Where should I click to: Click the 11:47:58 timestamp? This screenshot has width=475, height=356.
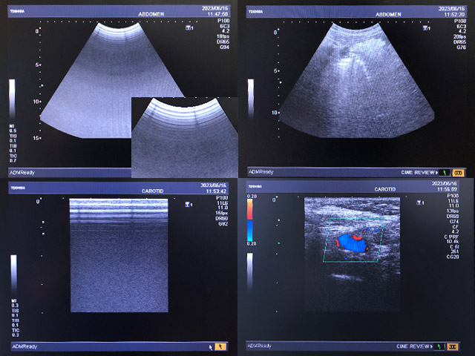click(x=217, y=14)
